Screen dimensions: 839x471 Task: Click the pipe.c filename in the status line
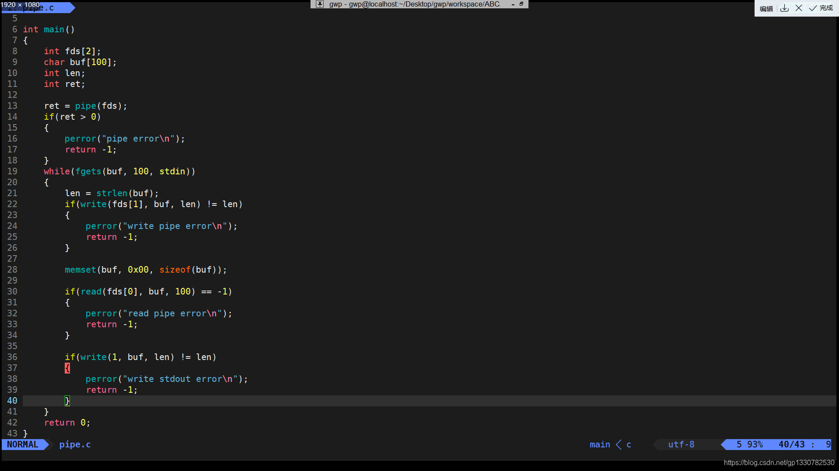click(75, 444)
